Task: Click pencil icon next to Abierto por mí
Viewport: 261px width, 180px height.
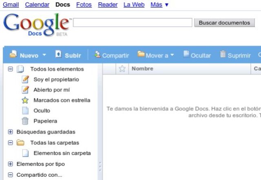Action: [25, 90]
